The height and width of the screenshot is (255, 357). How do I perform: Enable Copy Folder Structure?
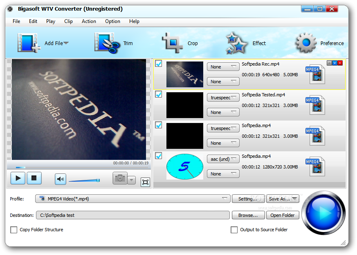click(x=13, y=230)
